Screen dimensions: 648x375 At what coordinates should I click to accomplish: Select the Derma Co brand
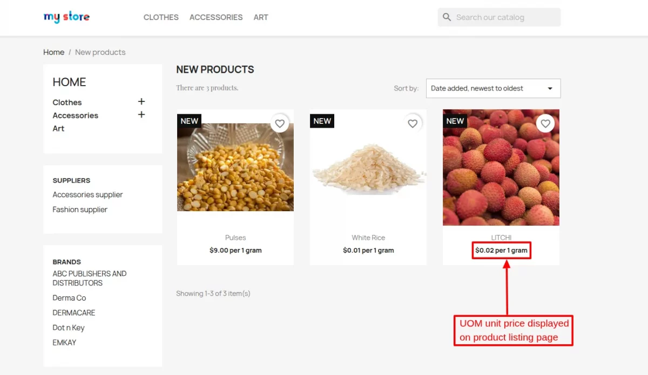pyautogui.click(x=69, y=298)
